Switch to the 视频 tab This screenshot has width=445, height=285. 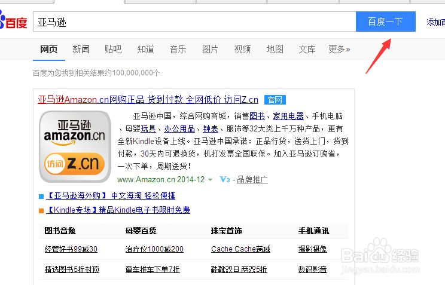pos(242,50)
